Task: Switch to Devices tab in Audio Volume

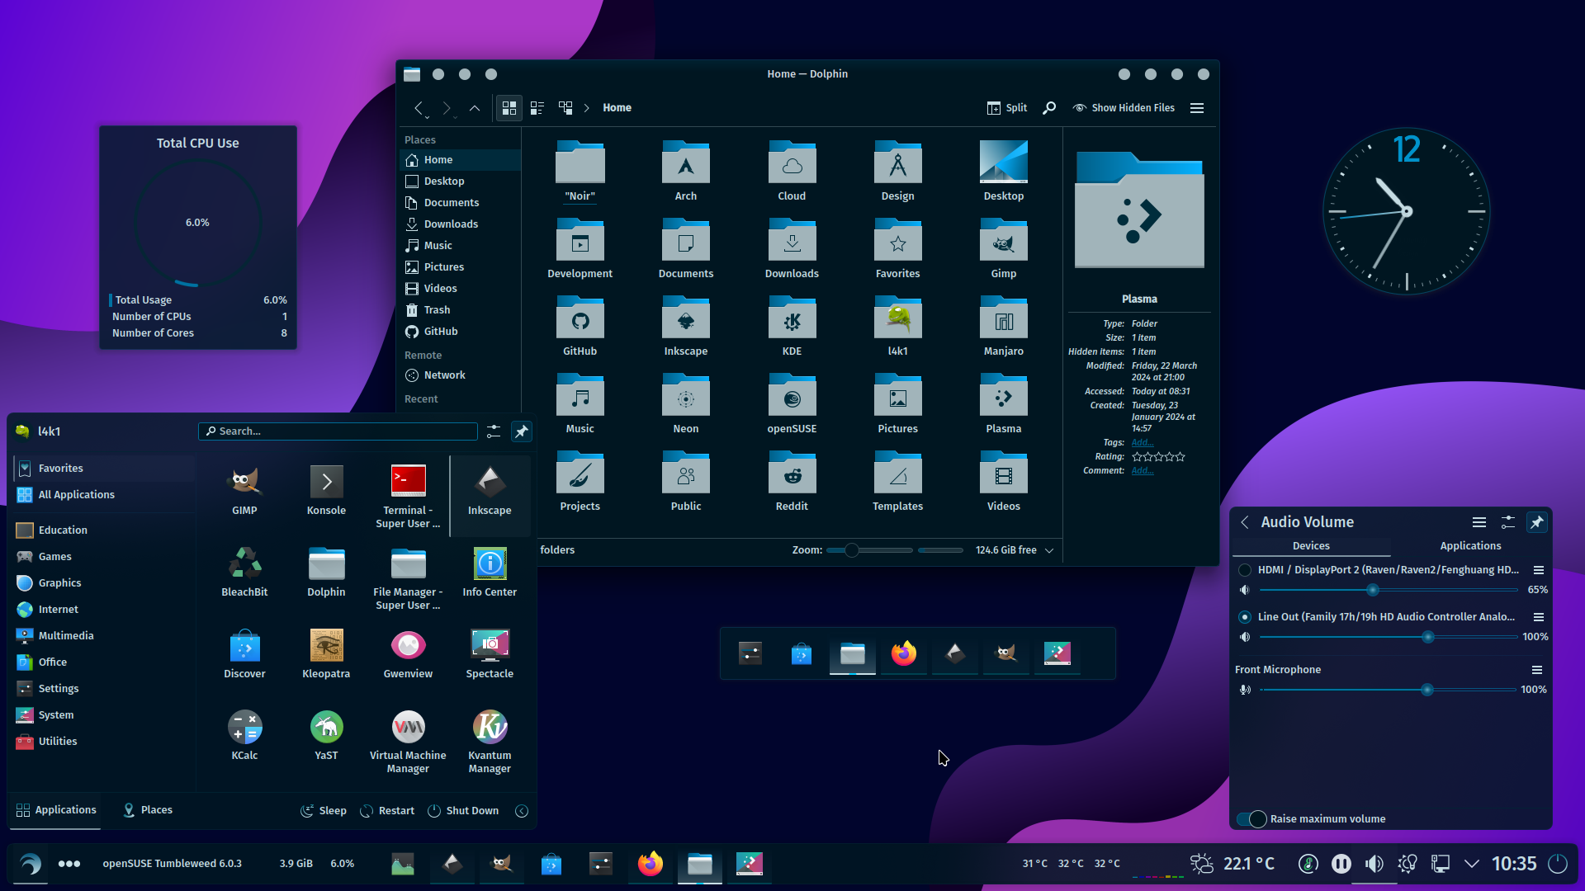Action: click(1311, 546)
